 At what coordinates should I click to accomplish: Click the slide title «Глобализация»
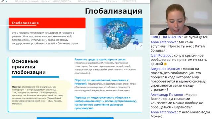coord(113,11)
